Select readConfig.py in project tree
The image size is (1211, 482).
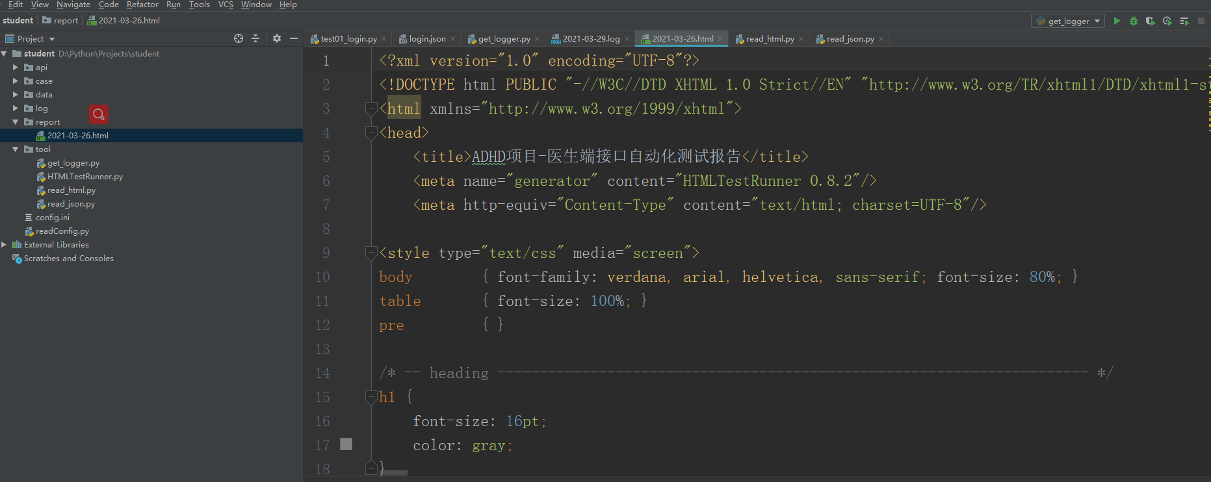click(62, 231)
